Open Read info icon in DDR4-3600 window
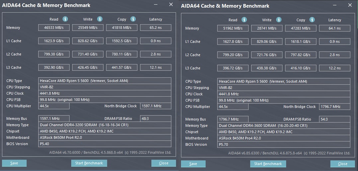The width and height of the screenshot is (358, 171). coord(244,20)
